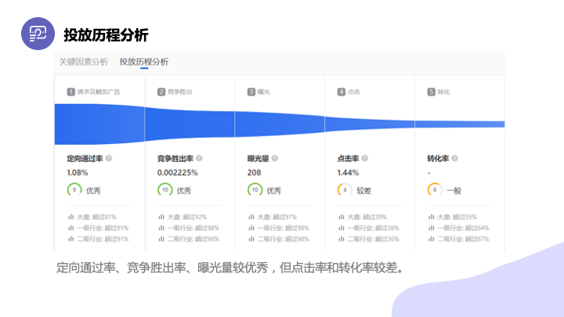Click the 请求及触发广告 step label
The width and height of the screenshot is (564, 317).
point(99,92)
